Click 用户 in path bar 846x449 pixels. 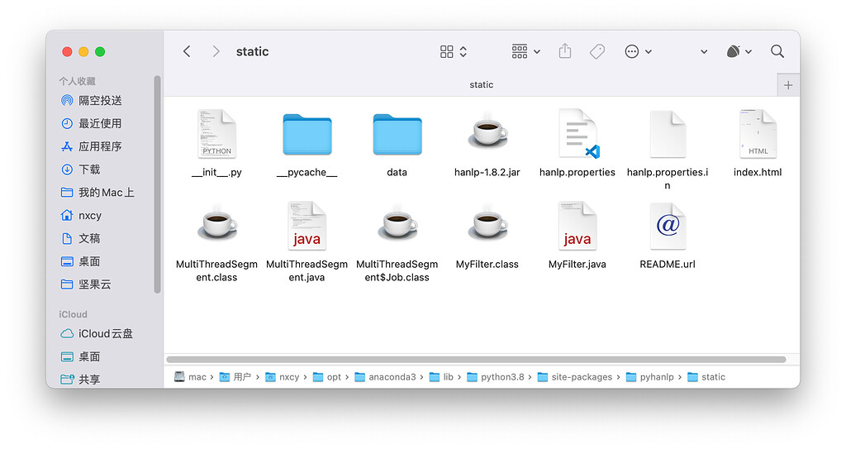point(235,377)
